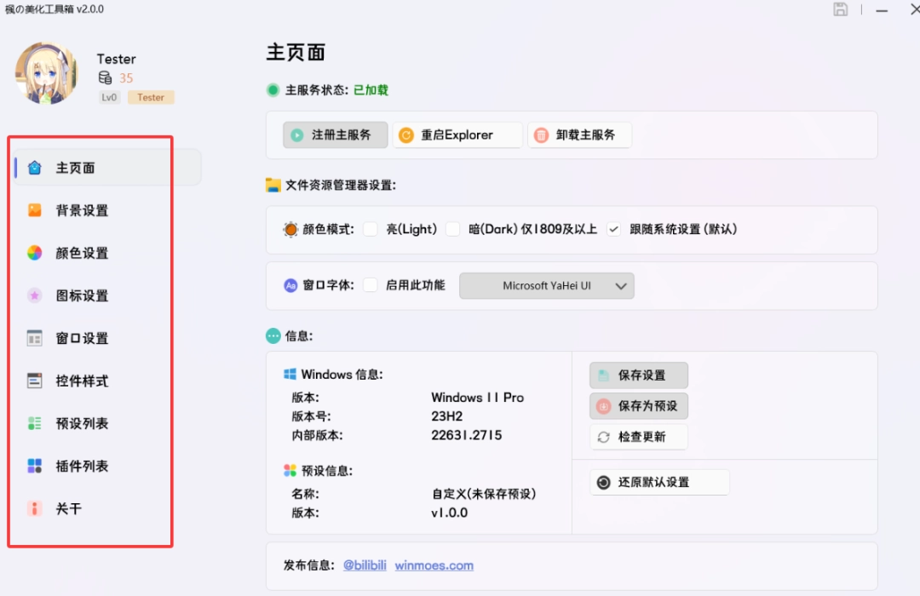Click the 窗口设置 window icon
920x596 pixels.
(x=35, y=338)
